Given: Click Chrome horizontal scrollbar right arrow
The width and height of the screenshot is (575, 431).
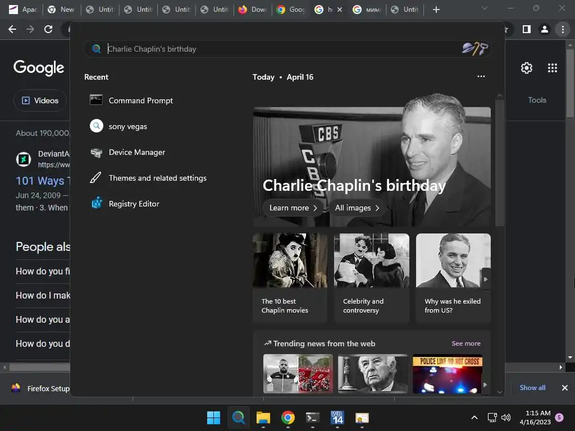Looking at the screenshot, I should click(x=561, y=367).
